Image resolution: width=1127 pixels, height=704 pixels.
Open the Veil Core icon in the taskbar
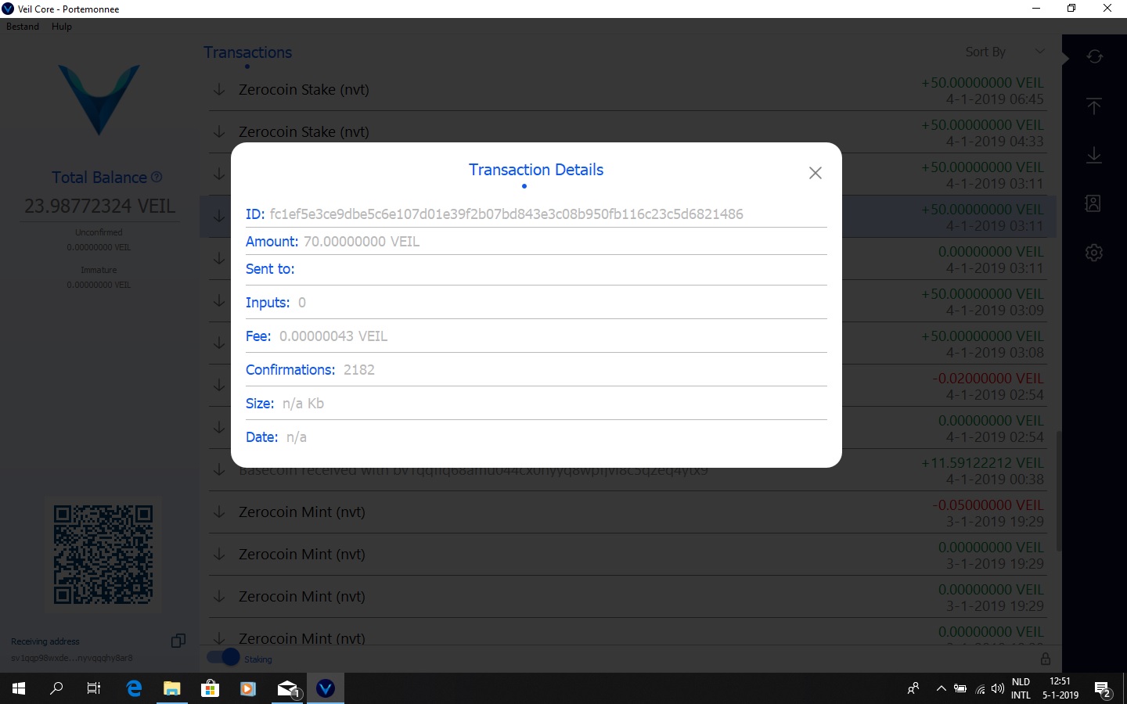325,688
